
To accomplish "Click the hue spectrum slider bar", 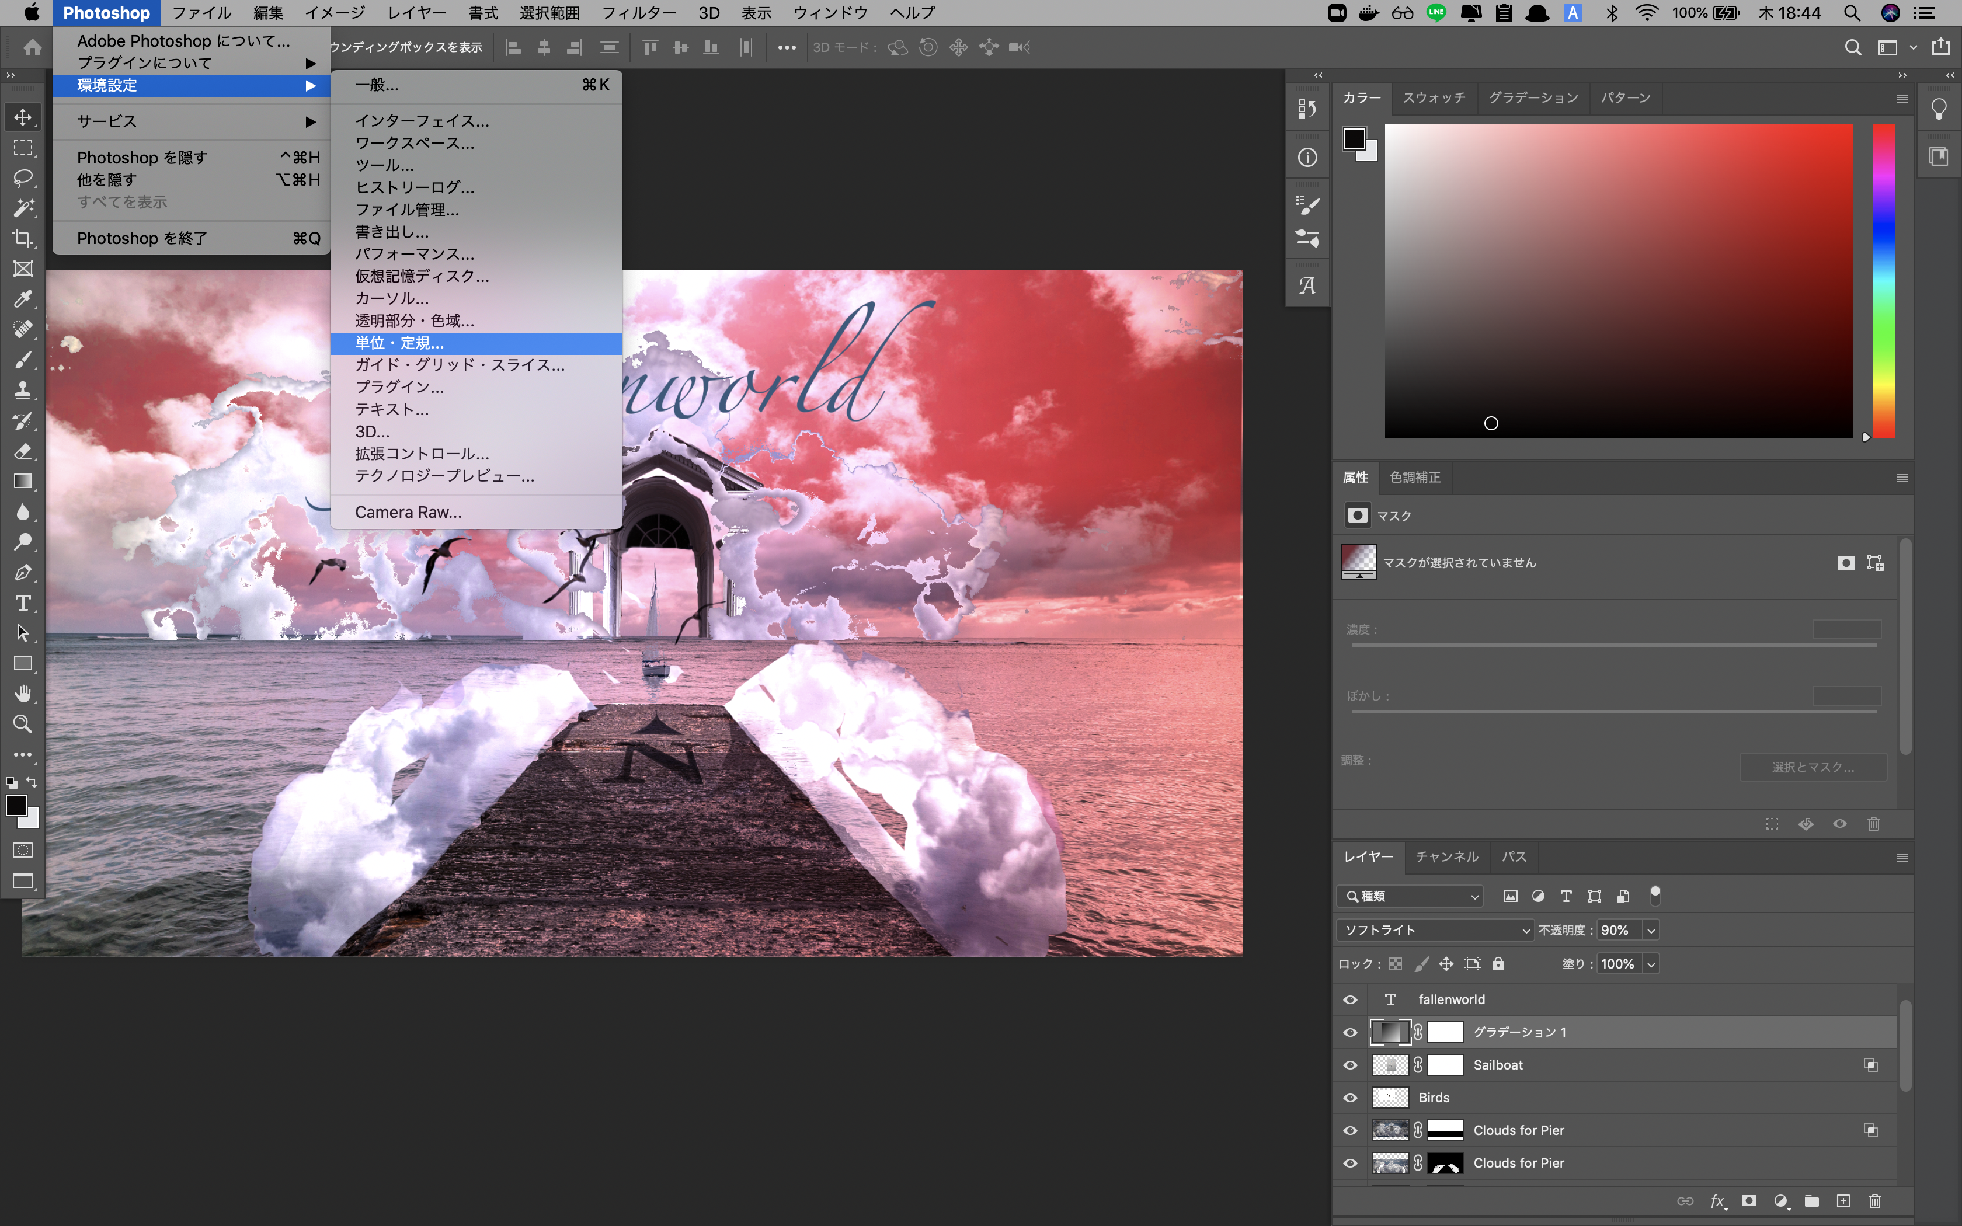I will [x=1883, y=281].
